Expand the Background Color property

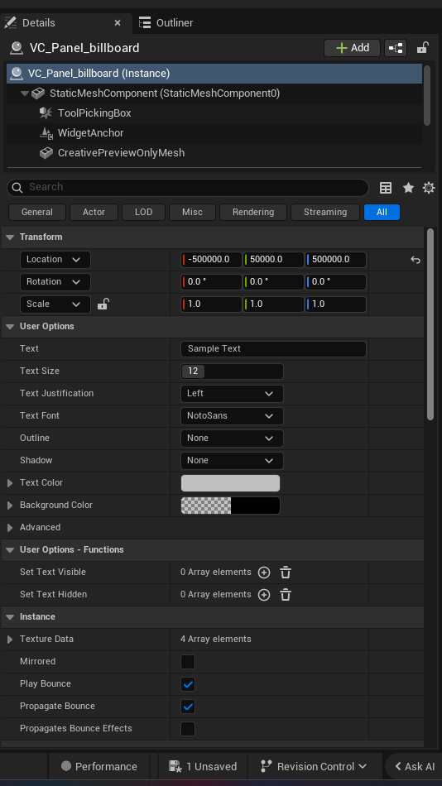(10, 506)
